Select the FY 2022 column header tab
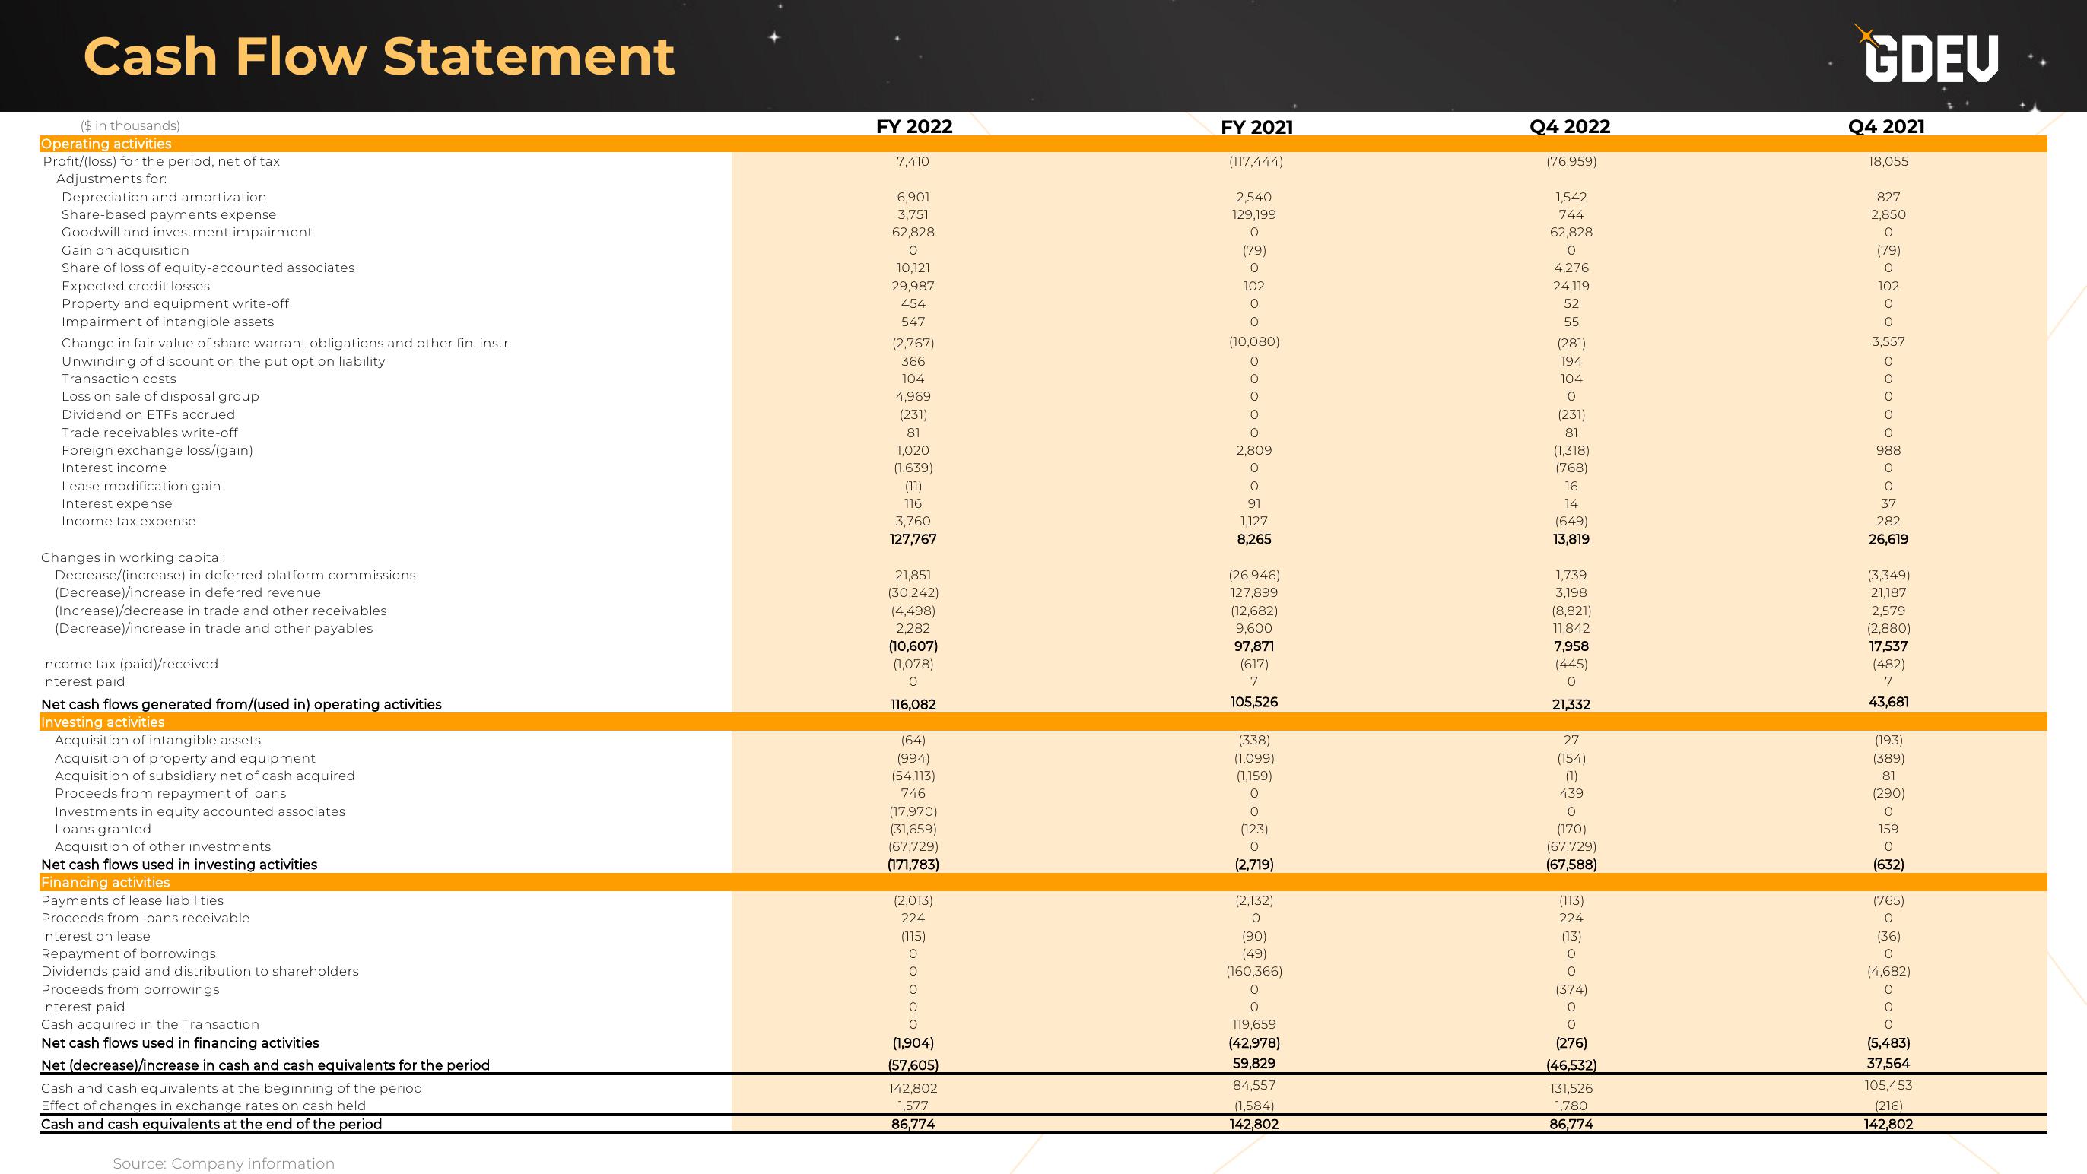 pos(917,125)
